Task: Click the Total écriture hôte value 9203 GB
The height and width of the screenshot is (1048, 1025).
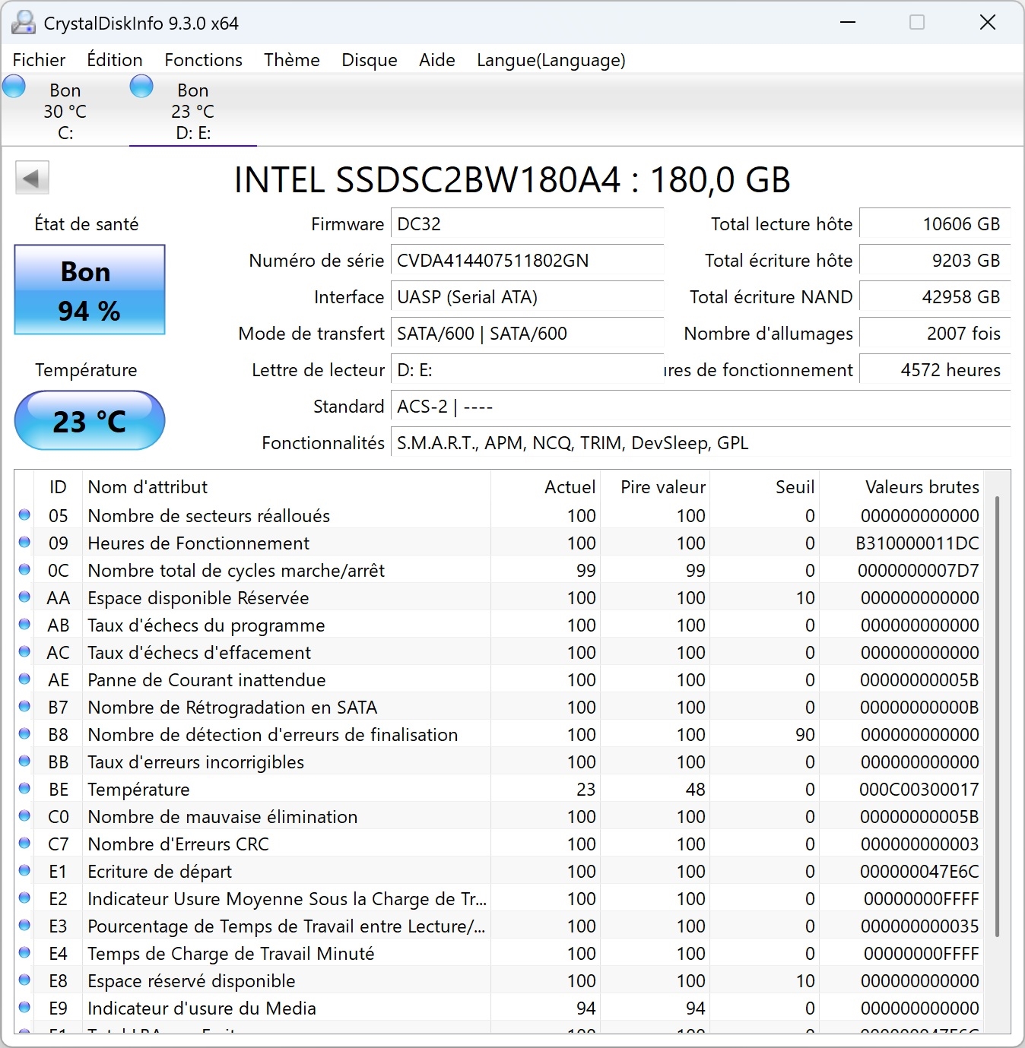Action: pyautogui.click(x=935, y=261)
